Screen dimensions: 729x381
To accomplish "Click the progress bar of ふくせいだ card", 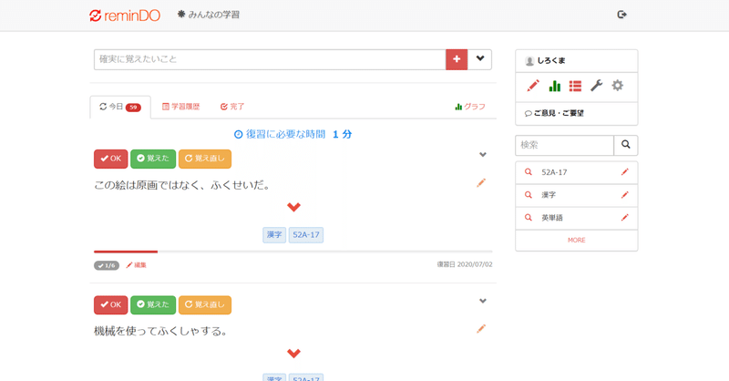I will coord(293,252).
